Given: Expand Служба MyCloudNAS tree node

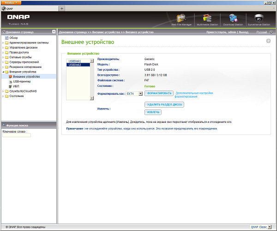Looking at the screenshot, I should click(x=3, y=91).
